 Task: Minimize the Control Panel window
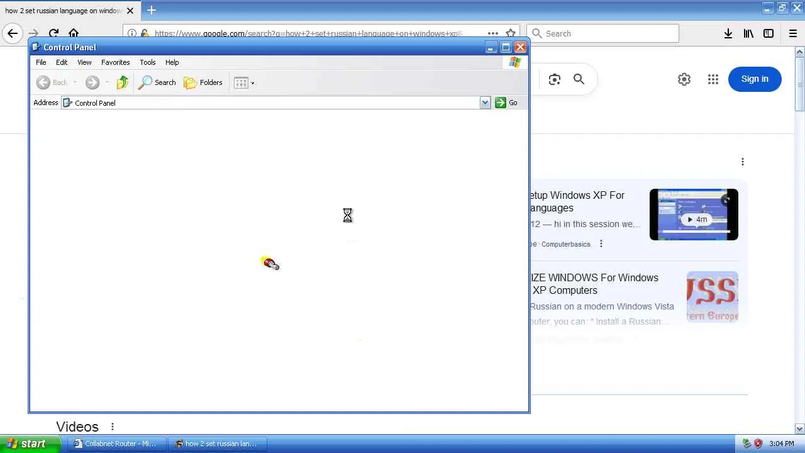pyautogui.click(x=491, y=47)
